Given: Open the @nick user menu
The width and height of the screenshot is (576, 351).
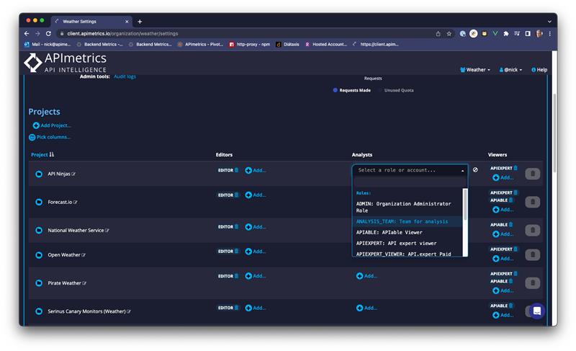Looking at the screenshot, I should (510, 70).
